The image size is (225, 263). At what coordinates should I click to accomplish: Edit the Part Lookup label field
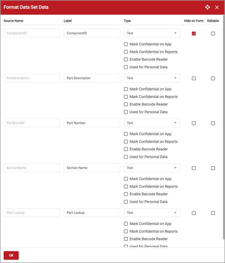pos(92,212)
